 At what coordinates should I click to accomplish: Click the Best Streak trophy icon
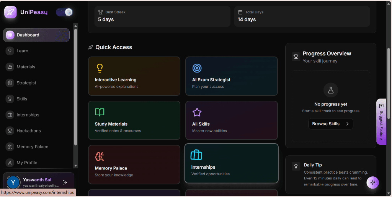click(101, 12)
